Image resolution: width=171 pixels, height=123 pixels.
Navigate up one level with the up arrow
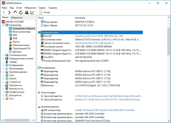pyautogui.click(x=15, y=12)
